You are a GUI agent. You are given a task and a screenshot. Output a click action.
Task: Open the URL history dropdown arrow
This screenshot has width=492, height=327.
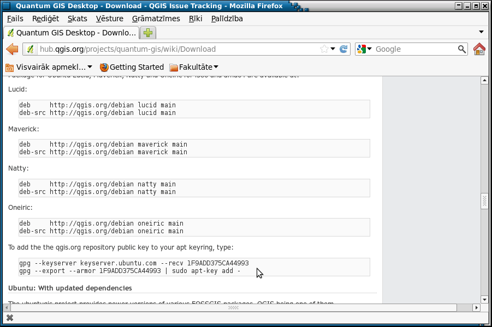333,49
